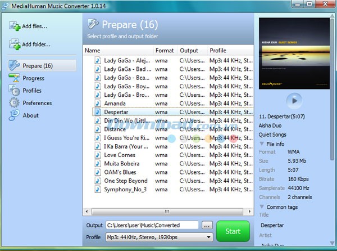Click the Progress hourglass icon

(14, 78)
